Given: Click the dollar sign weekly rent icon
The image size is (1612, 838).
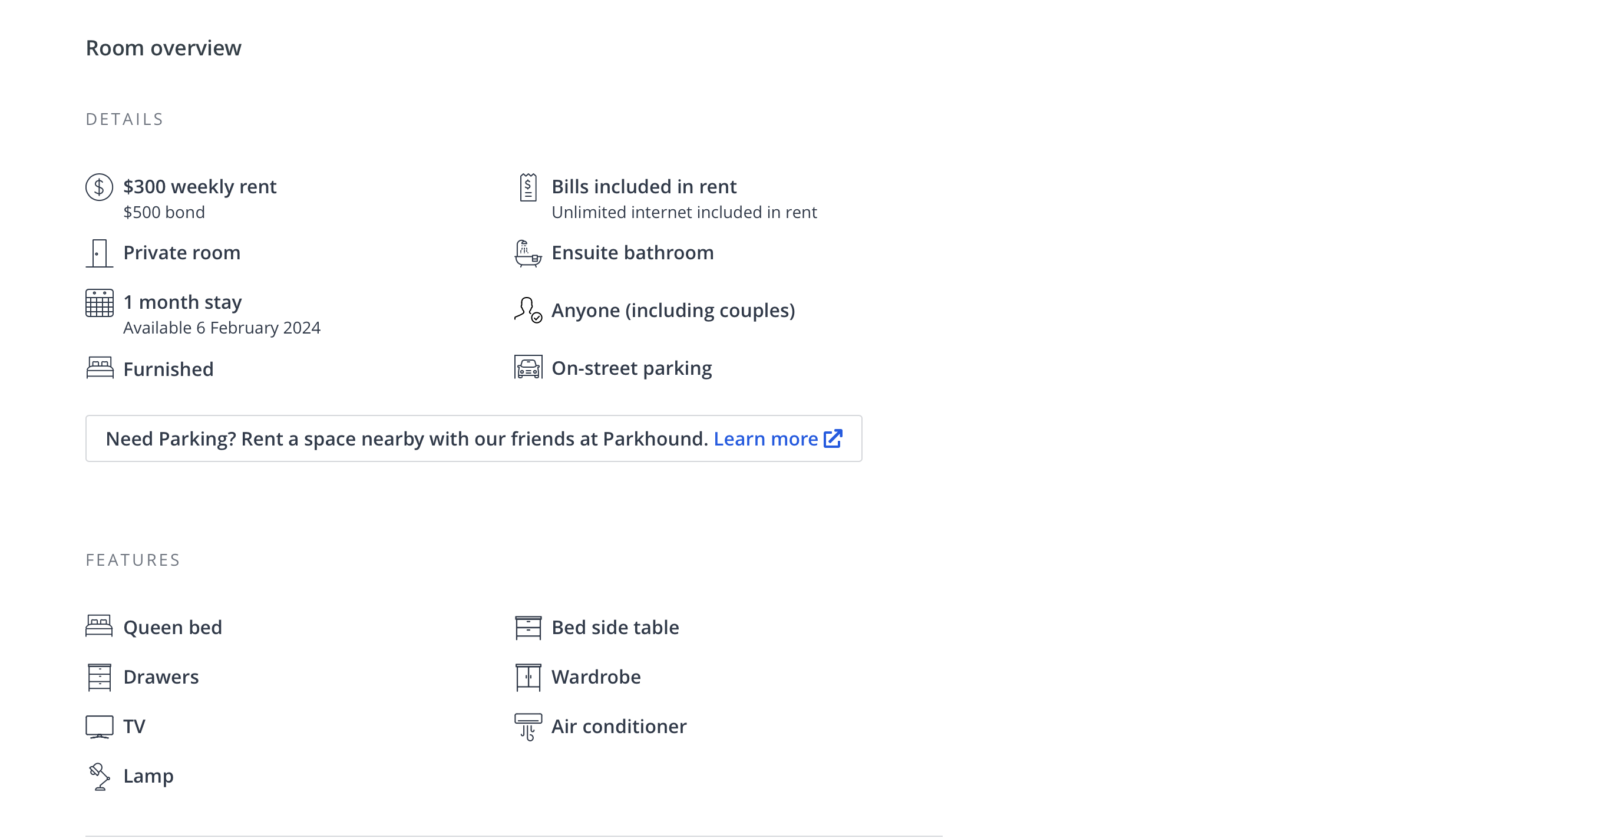Looking at the screenshot, I should pos(99,187).
